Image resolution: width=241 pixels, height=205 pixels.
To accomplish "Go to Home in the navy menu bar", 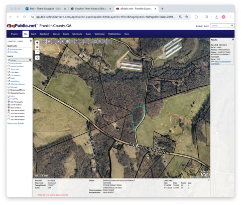I will pyautogui.click(x=127, y=34).
